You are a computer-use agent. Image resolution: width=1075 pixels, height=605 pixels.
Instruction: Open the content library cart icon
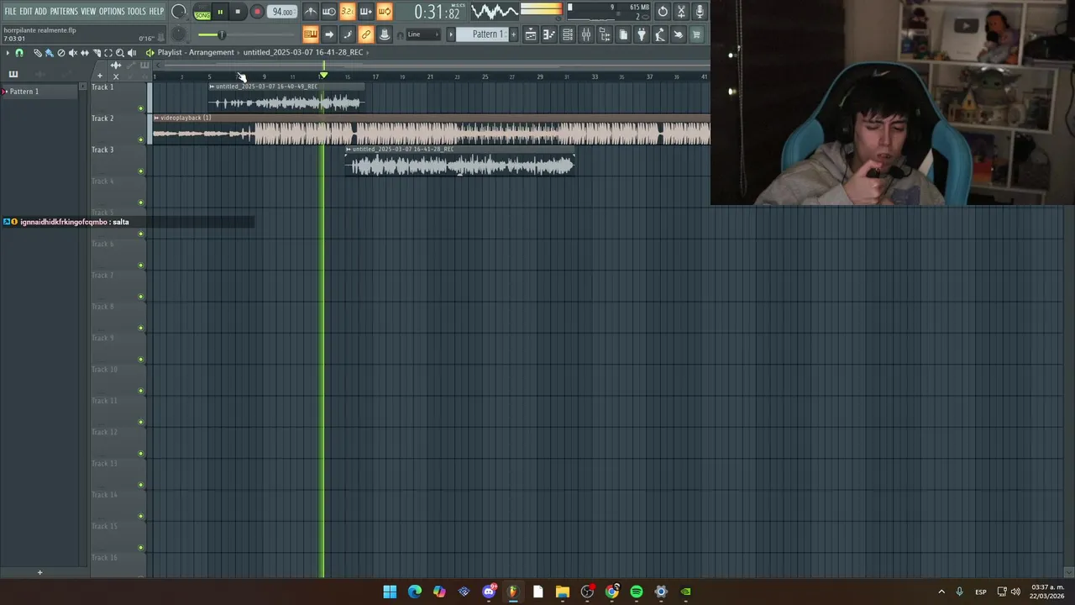697,34
